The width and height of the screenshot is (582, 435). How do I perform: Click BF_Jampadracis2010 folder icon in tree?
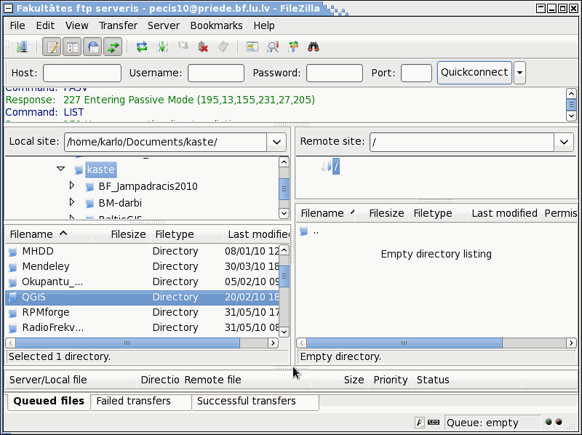click(x=89, y=187)
